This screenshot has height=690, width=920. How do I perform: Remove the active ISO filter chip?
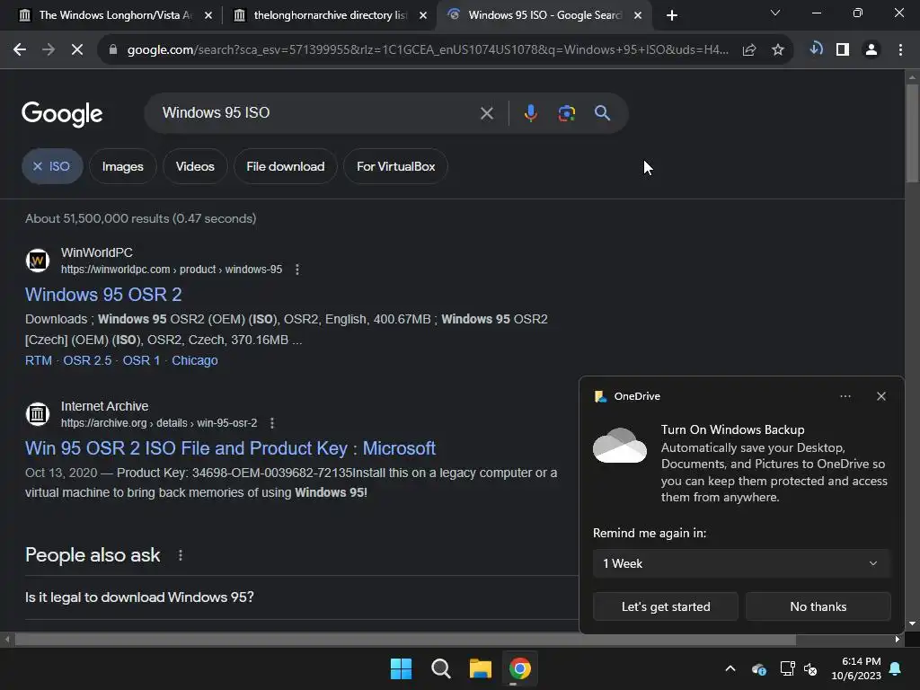(52, 166)
